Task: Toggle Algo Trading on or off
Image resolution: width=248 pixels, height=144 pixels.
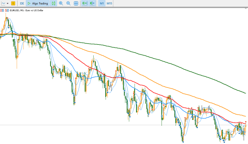Action: pos(38,3)
